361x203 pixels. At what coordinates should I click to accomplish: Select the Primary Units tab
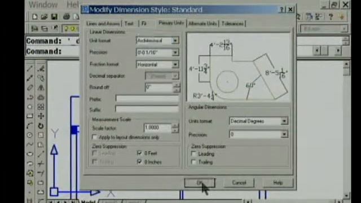tap(171, 23)
